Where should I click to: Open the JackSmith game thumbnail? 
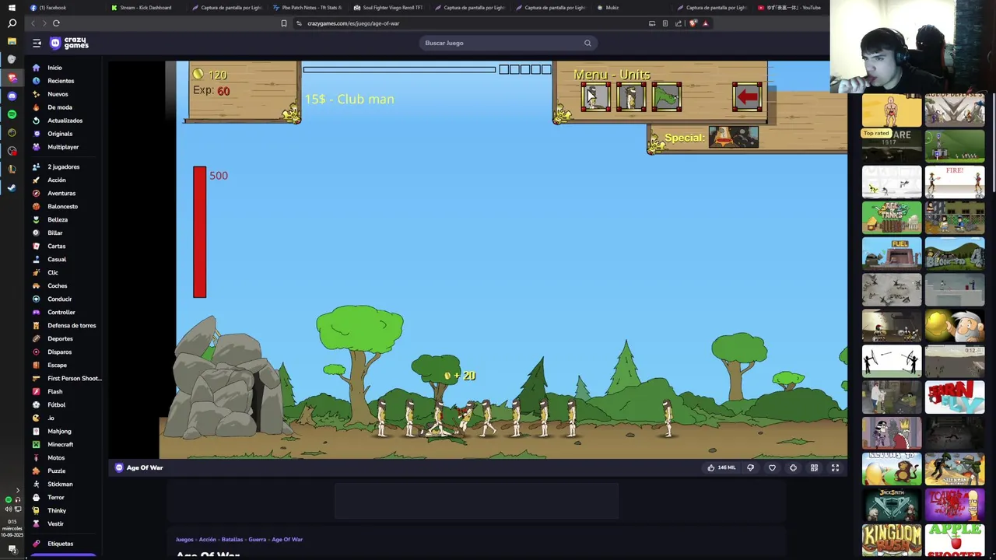(x=892, y=506)
